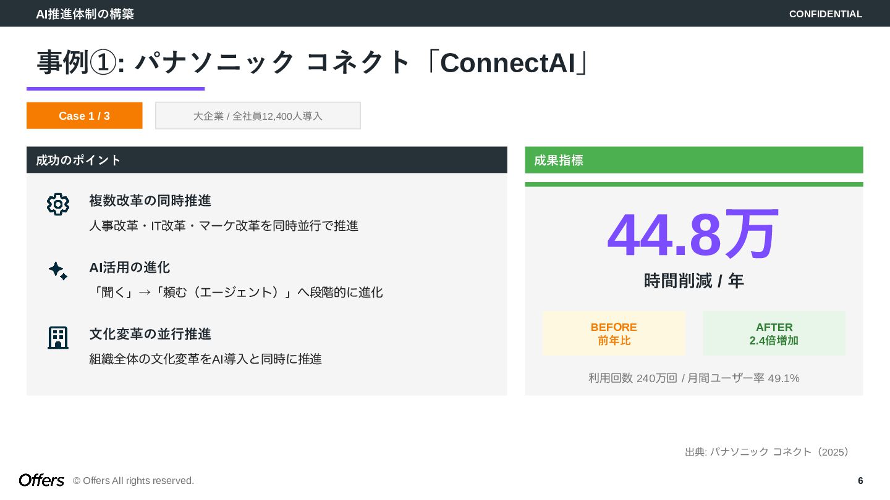Click the BEFORE 前年比 box

[x=614, y=333]
